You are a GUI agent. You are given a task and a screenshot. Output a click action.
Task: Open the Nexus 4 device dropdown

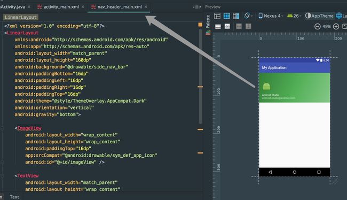pos(271,16)
